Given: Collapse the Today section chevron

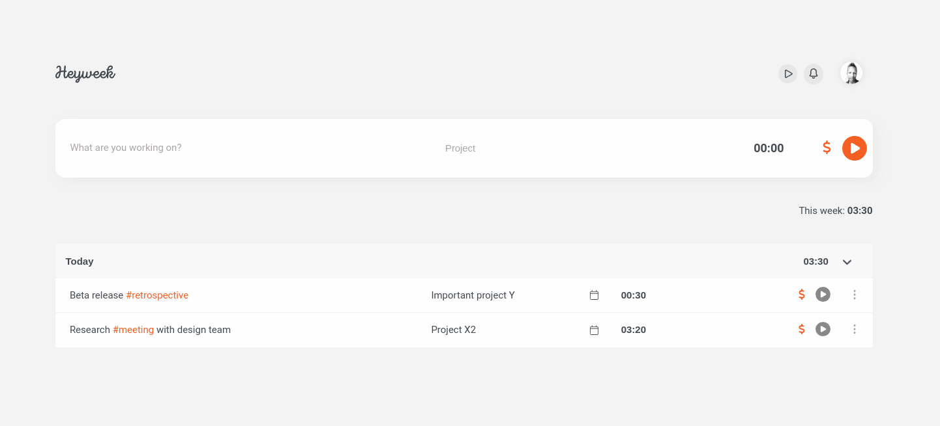Looking at the screenshot, I should pyautogui.click(x=847, y=262).
